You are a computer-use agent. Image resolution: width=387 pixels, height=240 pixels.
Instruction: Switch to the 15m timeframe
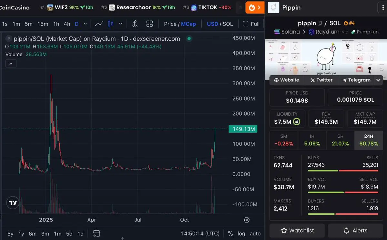point(43,24)
